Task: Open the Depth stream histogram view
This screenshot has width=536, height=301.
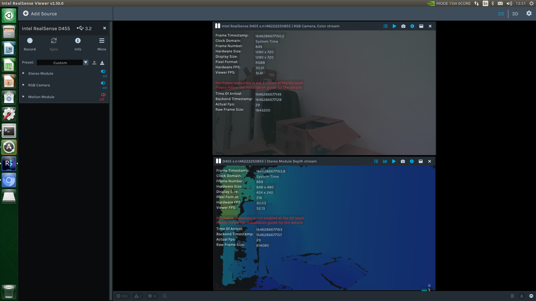Action: pyautogui.click(x=385, y=161)
